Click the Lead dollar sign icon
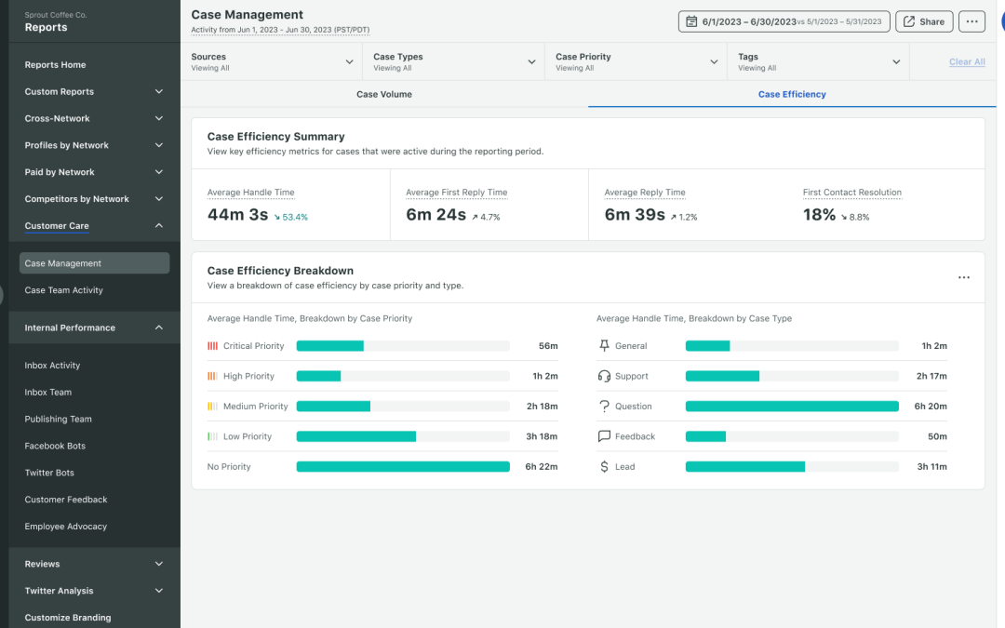This screenshot has width=1005, height=628. pyautogui.click(x=604, y=467)
